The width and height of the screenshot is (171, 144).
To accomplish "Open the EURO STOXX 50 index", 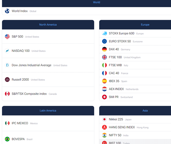I will click(120, 41).
